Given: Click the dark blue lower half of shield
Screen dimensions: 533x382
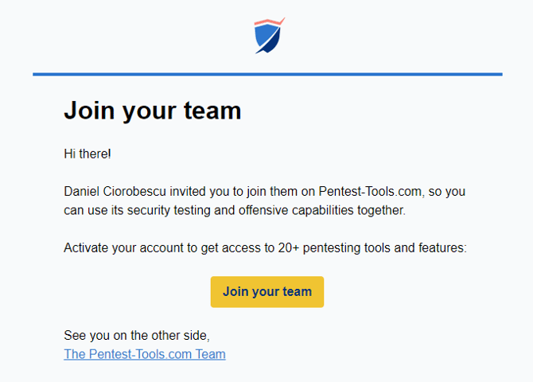Looking at the screenshot, I should pos(271,42).
